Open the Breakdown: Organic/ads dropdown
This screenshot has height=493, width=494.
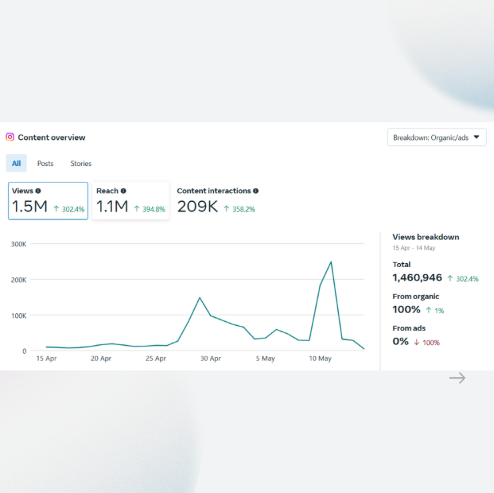pyautogui.click(x=436, y=137)
